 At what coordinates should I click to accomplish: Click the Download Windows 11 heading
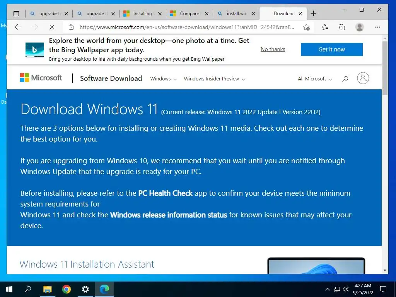coord(89,109)
